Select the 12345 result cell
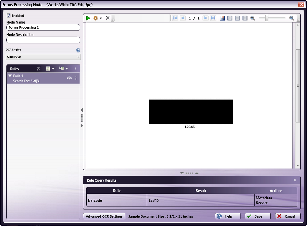 201,200
